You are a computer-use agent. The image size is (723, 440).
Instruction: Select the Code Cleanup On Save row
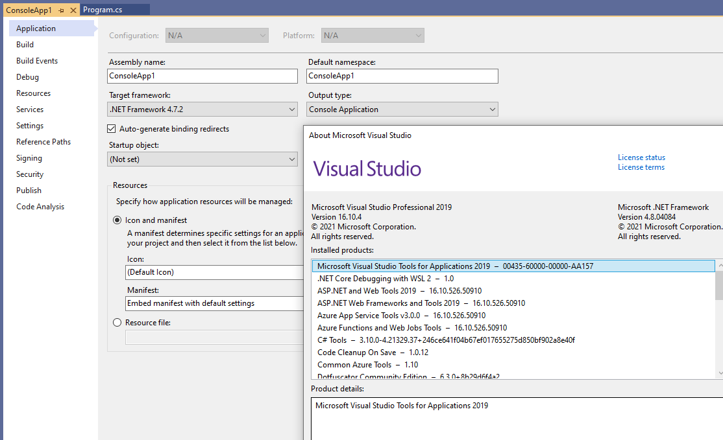point(513,353)
